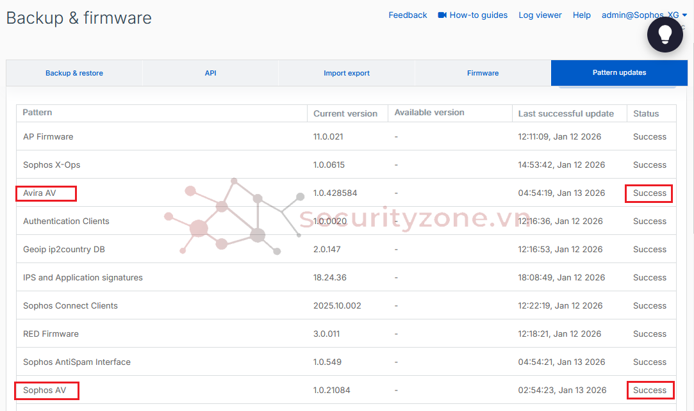Open the Log viewer link

(x=540, y=15)
